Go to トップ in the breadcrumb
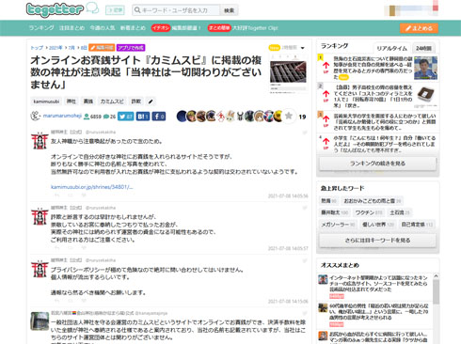The width and height of the screenshot is (461, 344). [x=37, y=48]
